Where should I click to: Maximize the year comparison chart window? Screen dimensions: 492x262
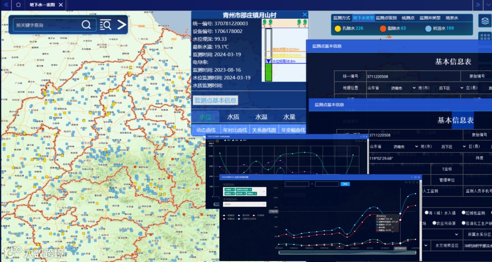click(363, 137)
